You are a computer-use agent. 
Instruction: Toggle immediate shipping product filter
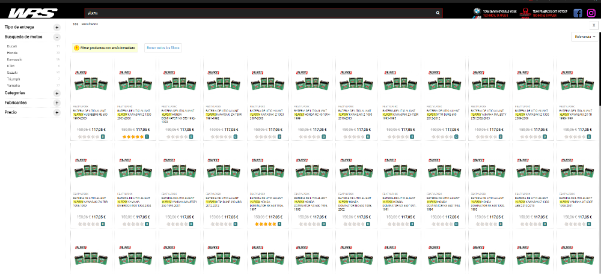105,47
